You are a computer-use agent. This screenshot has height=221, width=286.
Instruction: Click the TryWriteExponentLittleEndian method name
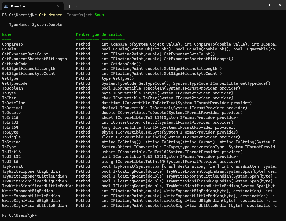34,176
